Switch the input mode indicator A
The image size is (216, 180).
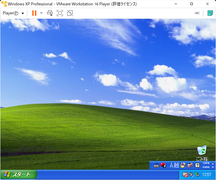[x=171, y=165]
